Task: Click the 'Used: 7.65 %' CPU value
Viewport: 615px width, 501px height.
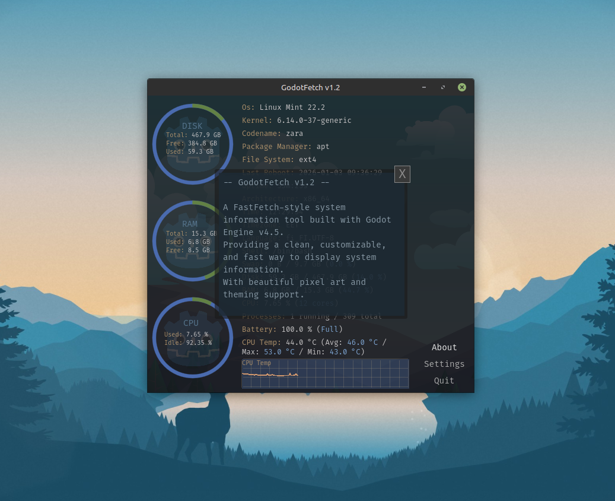Action: [186, 335]
